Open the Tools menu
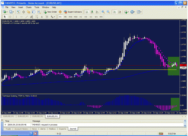This screenshot has height=136, width=188. pyautogui.click(x=37, y=7)
